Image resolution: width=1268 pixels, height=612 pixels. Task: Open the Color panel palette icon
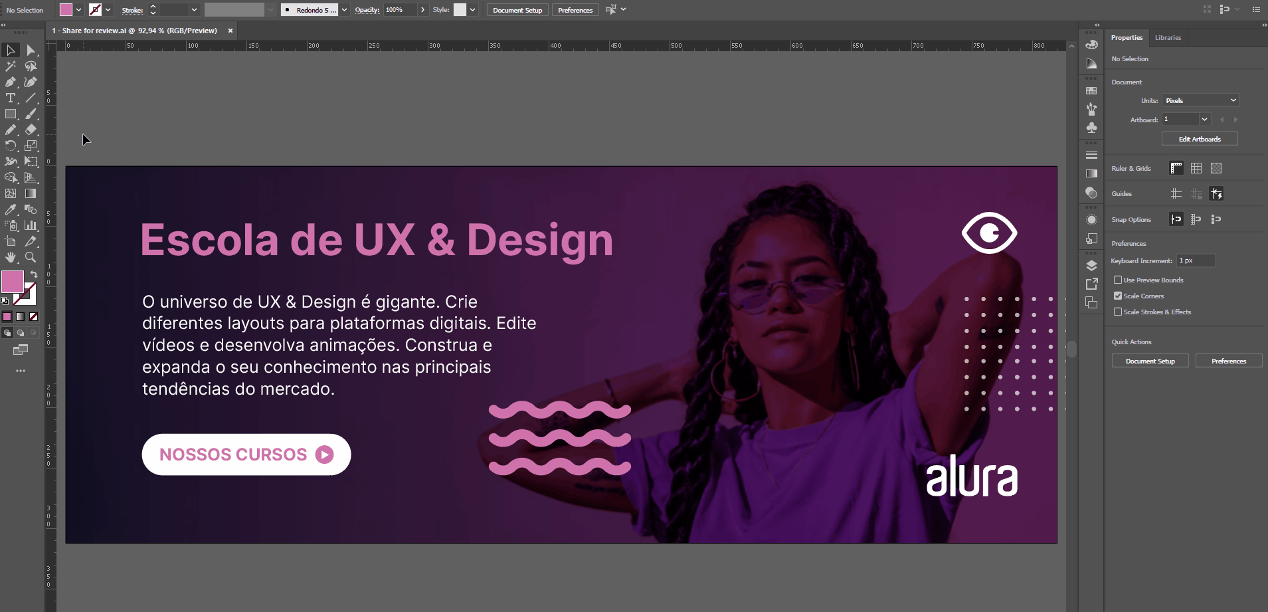(1091, 45)
